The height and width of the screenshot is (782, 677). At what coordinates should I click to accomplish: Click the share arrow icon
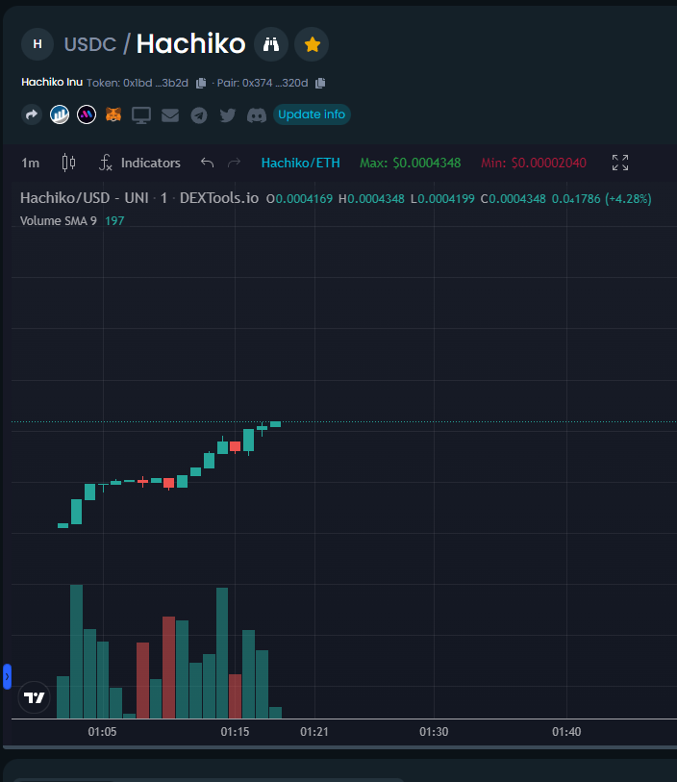tap(32, 115)
